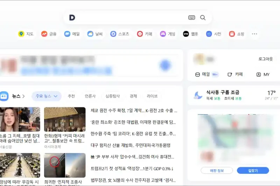Image resolution: width=280 pixels, height=186 pixels.
Task: Show more services via the ellipsis
Action: (254, 34)
